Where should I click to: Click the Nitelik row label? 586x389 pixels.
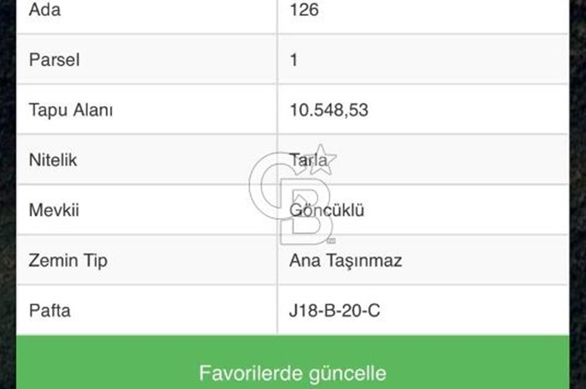(53, 160)
